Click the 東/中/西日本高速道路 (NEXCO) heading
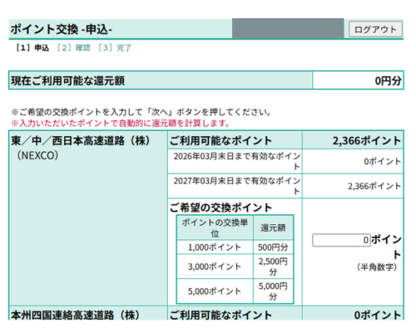The image size is (416, 332). coord(81,148)
